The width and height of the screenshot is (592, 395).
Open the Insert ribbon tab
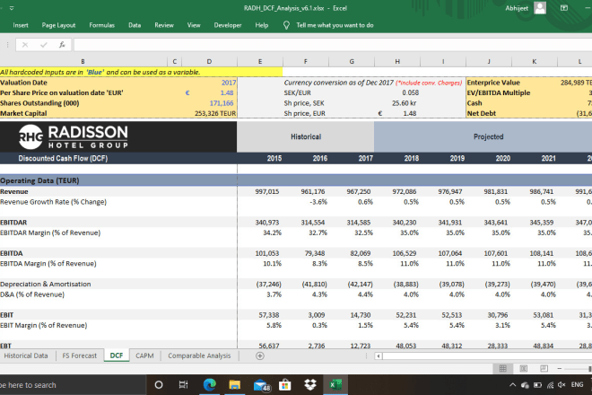pos(21,25)
